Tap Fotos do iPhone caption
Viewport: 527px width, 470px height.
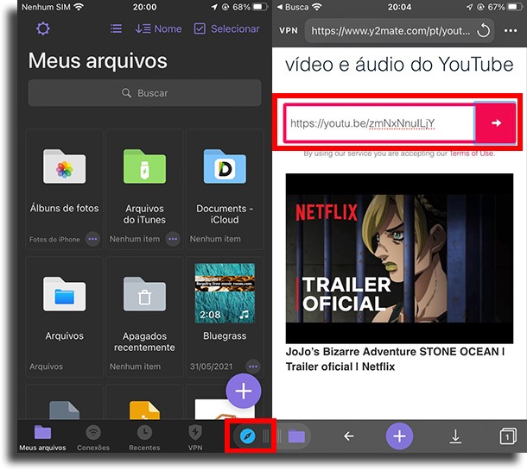pos(54,239)
